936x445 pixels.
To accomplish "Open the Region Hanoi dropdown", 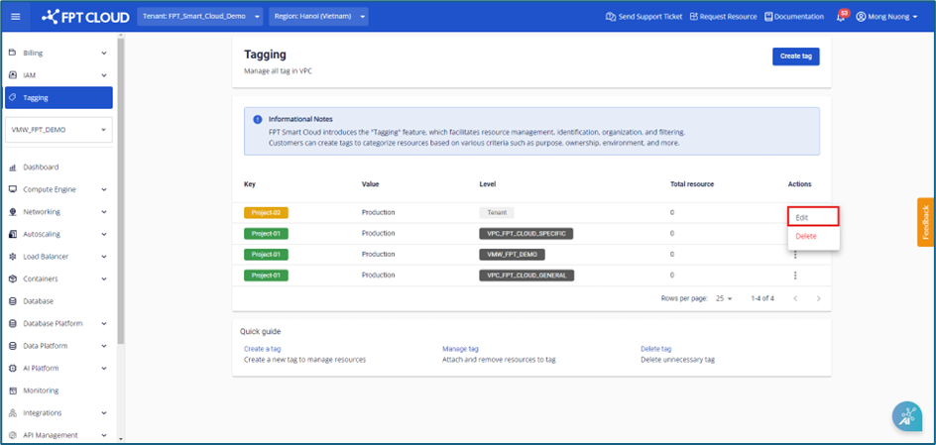I will point(317,17).
